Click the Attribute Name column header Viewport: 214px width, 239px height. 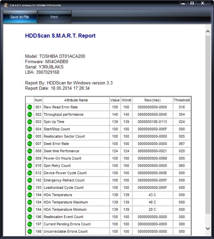(x=76, y=100)
